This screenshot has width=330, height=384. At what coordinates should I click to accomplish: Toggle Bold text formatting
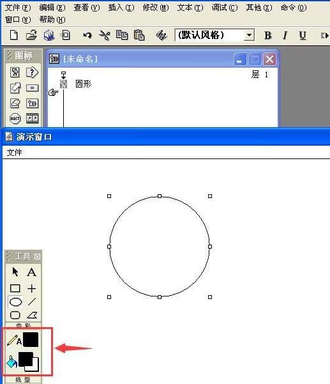coord(268,36)
